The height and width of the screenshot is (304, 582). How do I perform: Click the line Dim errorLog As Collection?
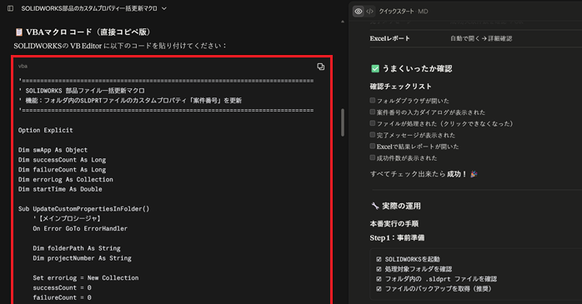pos(66,179)
